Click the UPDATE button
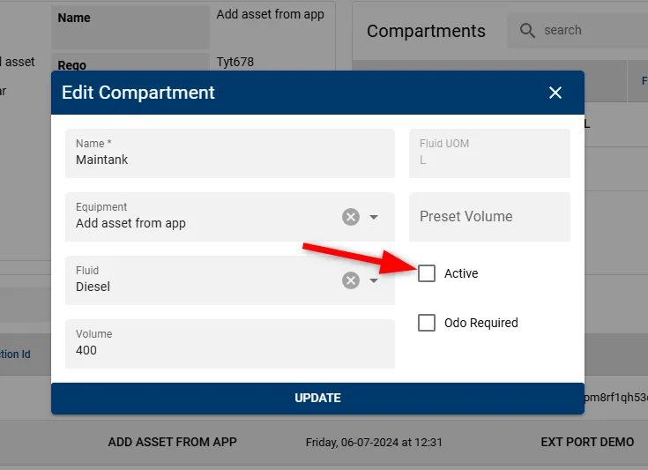The width and height of the screenshot is (648, 470). point(317,398)
